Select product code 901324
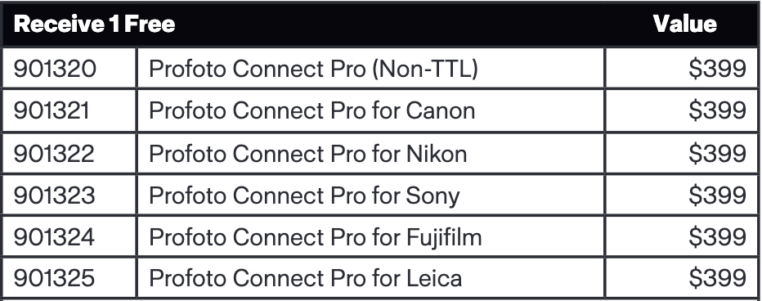Viewport: 762px width, 301px height. click(54, 237)
